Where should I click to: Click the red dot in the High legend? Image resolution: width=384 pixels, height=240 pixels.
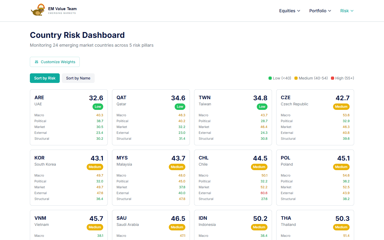(x=332, y=78)
